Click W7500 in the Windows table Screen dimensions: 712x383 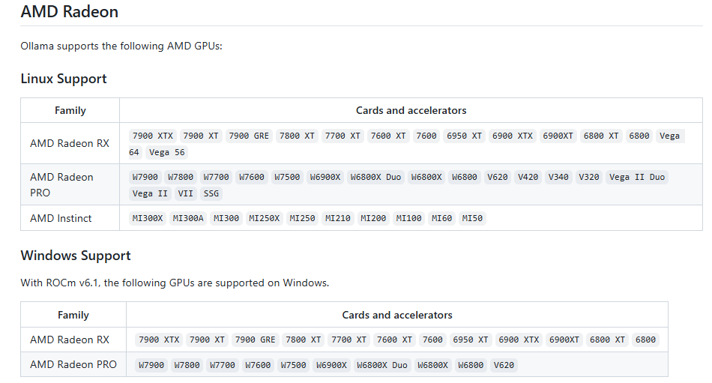tap(293, 365)
